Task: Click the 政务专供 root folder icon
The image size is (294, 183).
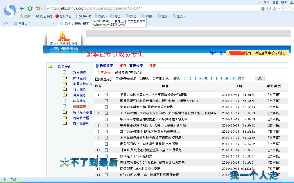Action: 50,66
